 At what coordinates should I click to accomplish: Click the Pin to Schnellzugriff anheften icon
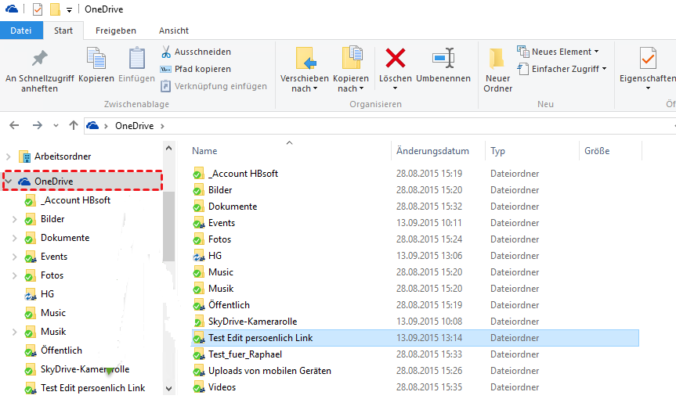pyautogui.click(x=40, y=58)
